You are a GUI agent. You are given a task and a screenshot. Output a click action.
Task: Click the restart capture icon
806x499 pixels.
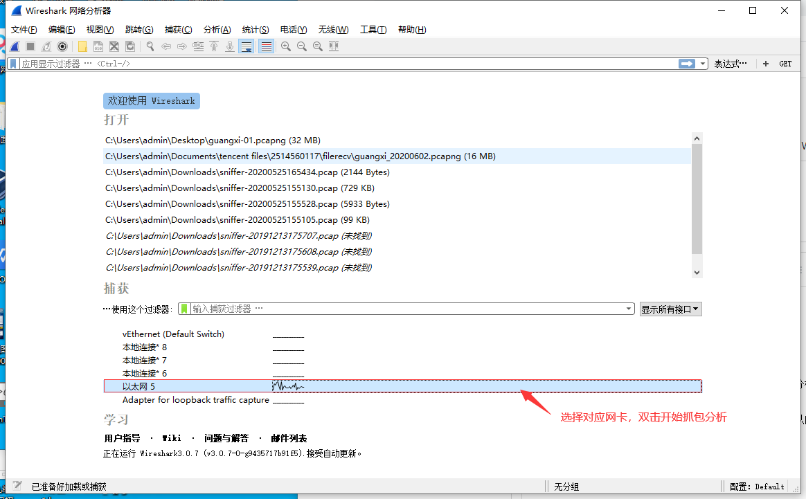[x=46, y=47]
